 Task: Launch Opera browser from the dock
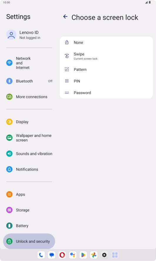(62, 255)
